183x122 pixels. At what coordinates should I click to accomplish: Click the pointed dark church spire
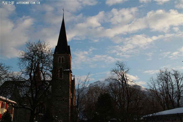tap(63, 37)
